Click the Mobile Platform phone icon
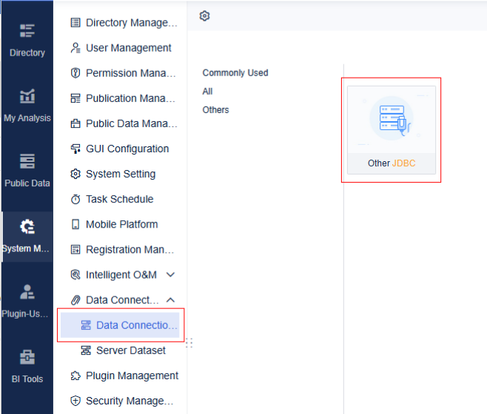 75,225
